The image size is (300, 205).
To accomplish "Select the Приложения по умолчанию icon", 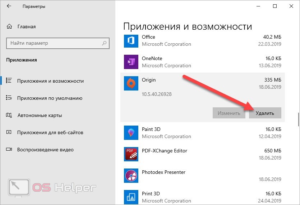I will point(9,98).
